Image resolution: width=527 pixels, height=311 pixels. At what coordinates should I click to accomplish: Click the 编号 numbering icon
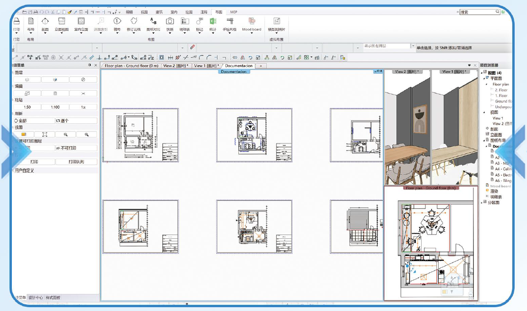117,22
